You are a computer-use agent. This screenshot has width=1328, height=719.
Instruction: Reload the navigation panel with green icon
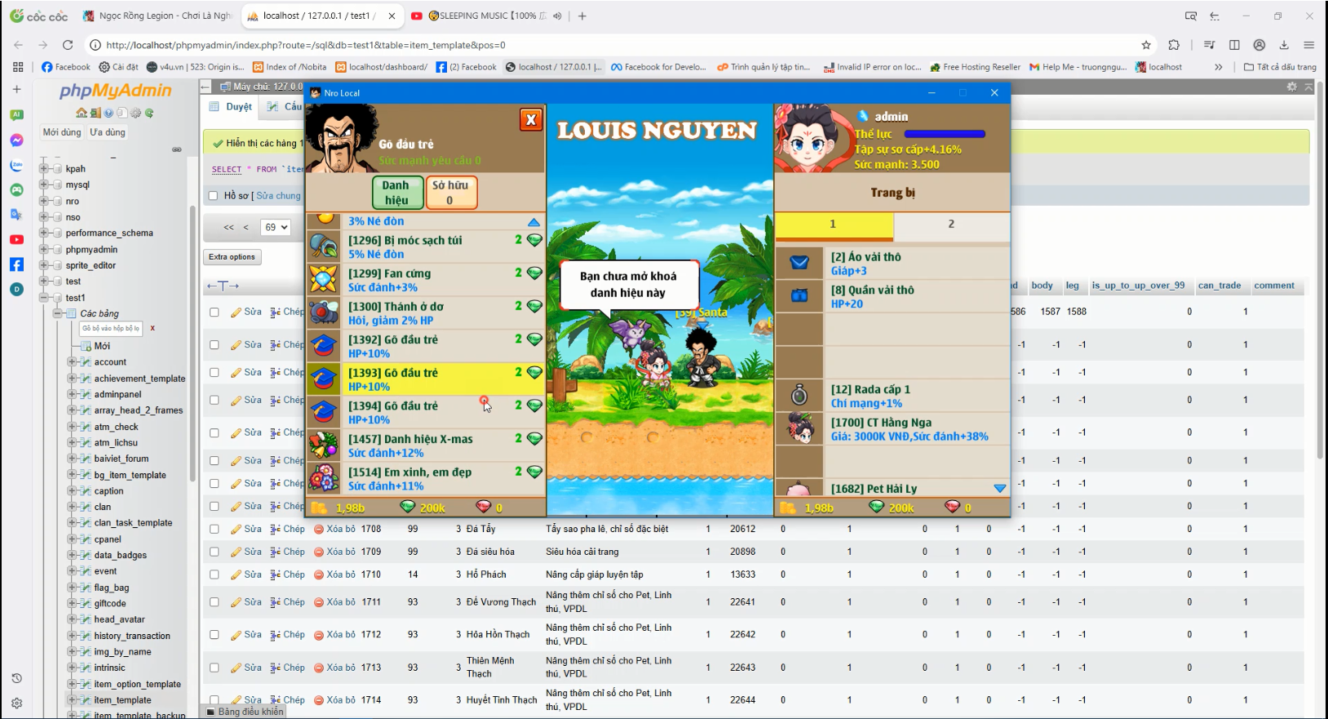[149, 113]
